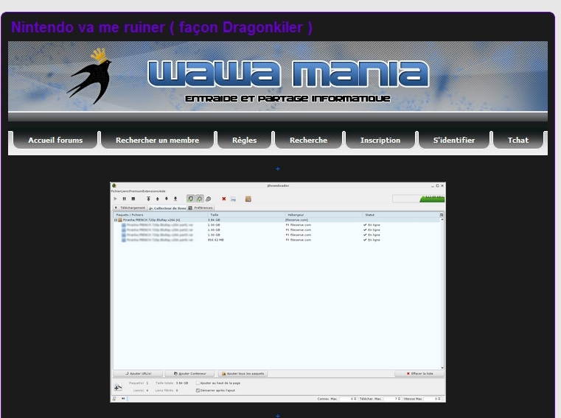Click the Téléchar. Max. stepper arrows
Image resolution: width=561 pixels, height=418 pixels.
[400, 399]
